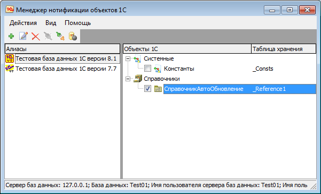Image resolution: width=321 pixels, height=194 pixels.
Task: Select the Системные tree label
Action: 159,58
